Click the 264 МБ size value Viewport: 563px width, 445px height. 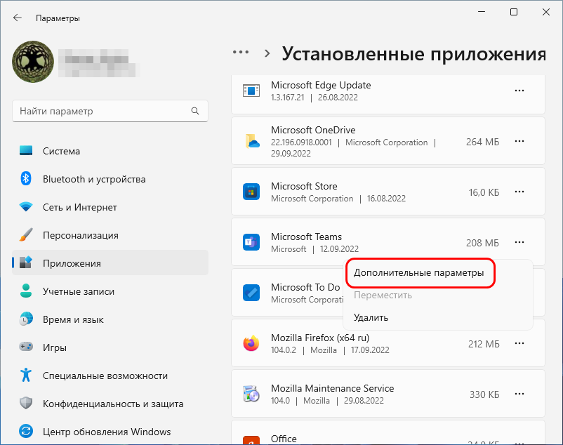click(482, 142)
